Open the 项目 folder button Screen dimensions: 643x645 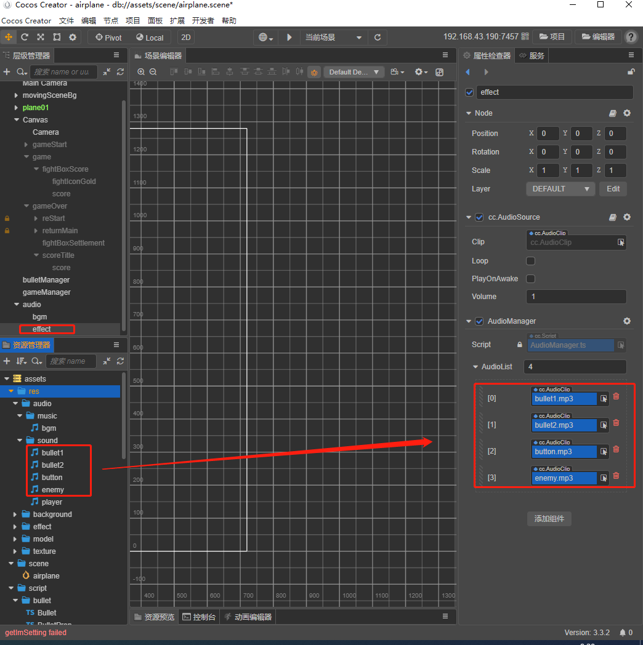click(x=552, y=37)
